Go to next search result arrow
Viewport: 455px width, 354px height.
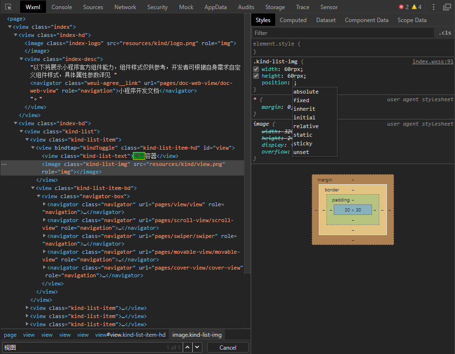(198, 347)
